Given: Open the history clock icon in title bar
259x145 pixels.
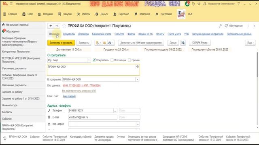Looking at the screenshot, I should [x=193, y=4].
